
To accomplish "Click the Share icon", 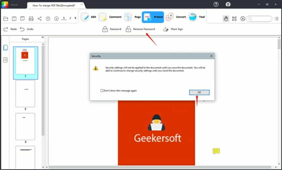I will (x=40, y=18).
